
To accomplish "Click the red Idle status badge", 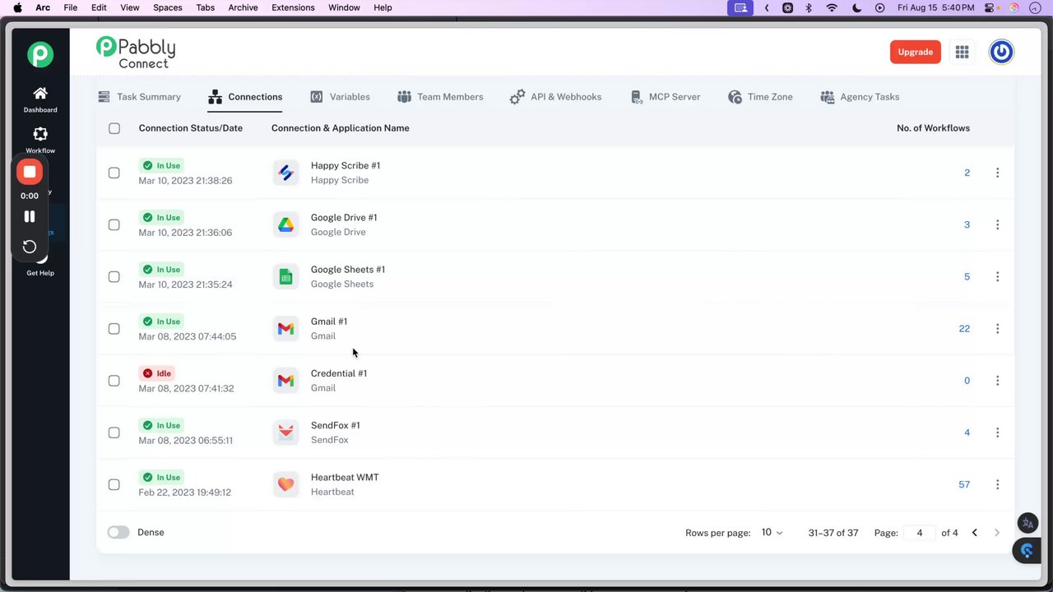I will coord(157,373).
